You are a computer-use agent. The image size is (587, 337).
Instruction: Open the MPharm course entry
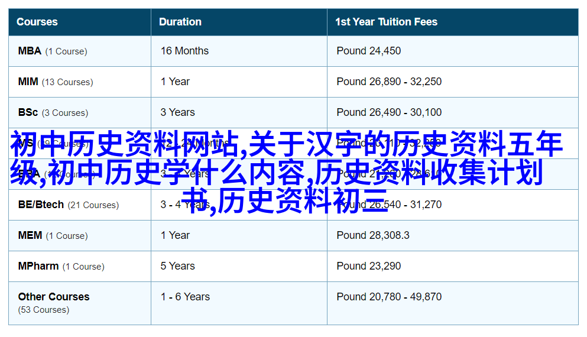(x=38, y=266)
